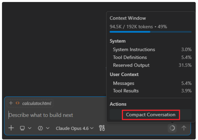The width and height of the screenshot is (198, 140).
Task: Expand the chevron next to monitor icon
Action: (x=30, y=128)
